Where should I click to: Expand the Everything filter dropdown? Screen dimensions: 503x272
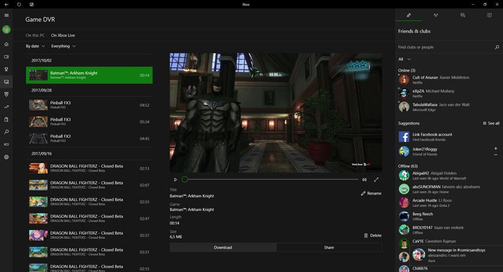pyautogui.click(x=63, y=46)
